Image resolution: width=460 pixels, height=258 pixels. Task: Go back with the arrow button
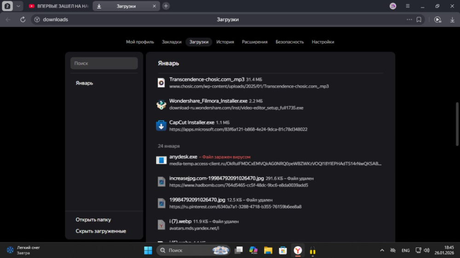(8, 20)
